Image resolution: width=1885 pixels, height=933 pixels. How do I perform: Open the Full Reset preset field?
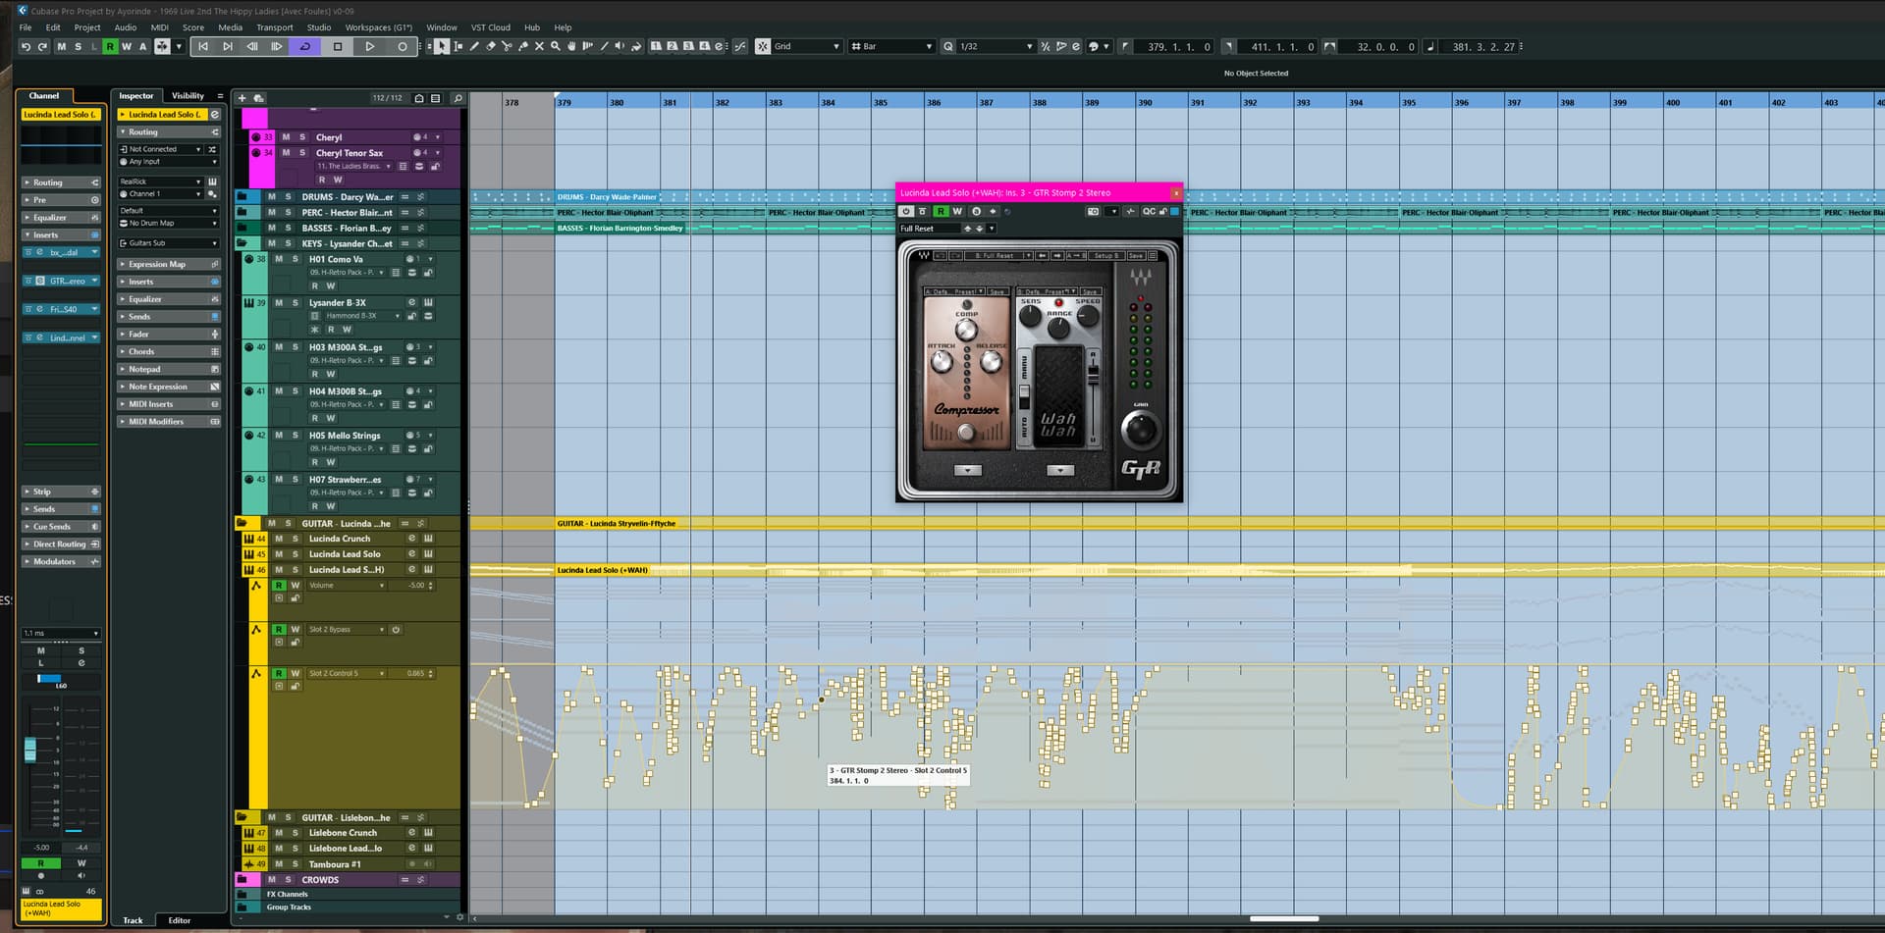(x=929, y=229)
